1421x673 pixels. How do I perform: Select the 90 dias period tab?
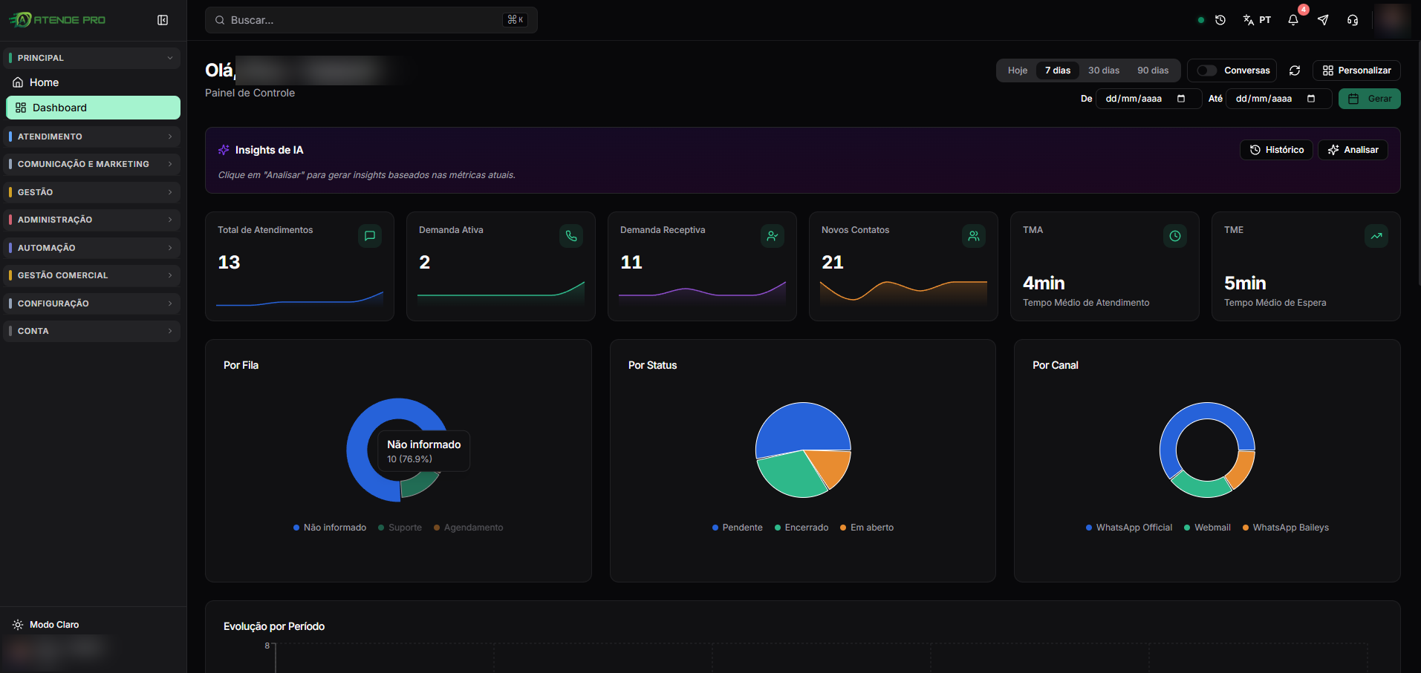tap(1153, 70)
